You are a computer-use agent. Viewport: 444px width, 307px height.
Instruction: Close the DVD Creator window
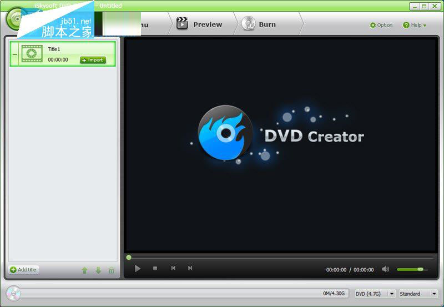coord(435,6)
